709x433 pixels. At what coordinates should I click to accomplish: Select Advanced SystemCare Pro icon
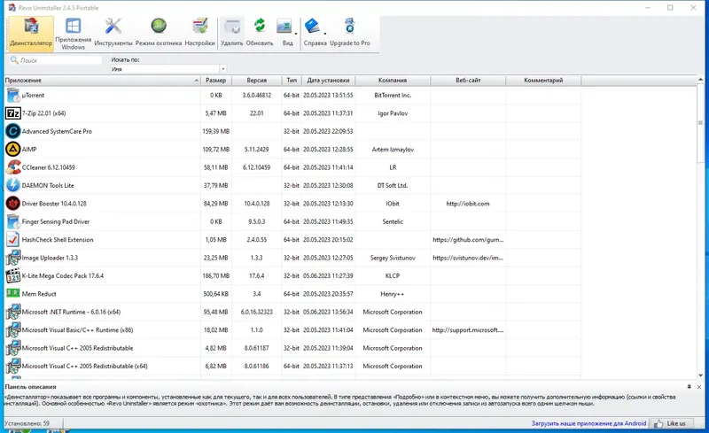pos(13,132)
